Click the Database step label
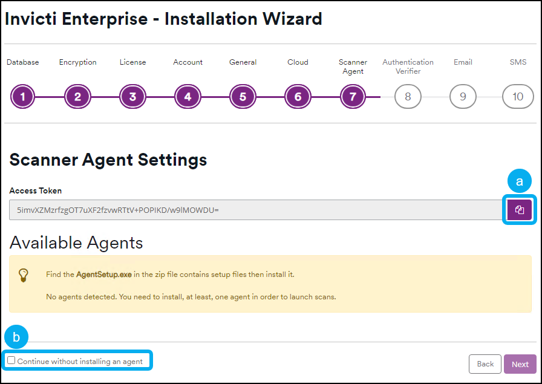Viewport: 542px width, 384px height. (22, 62)
